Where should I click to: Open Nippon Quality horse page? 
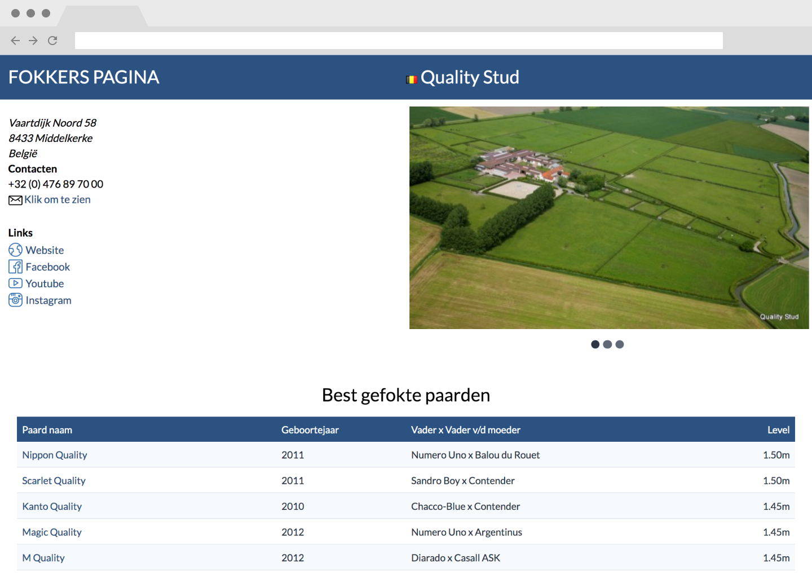click(x=55, y=455)
